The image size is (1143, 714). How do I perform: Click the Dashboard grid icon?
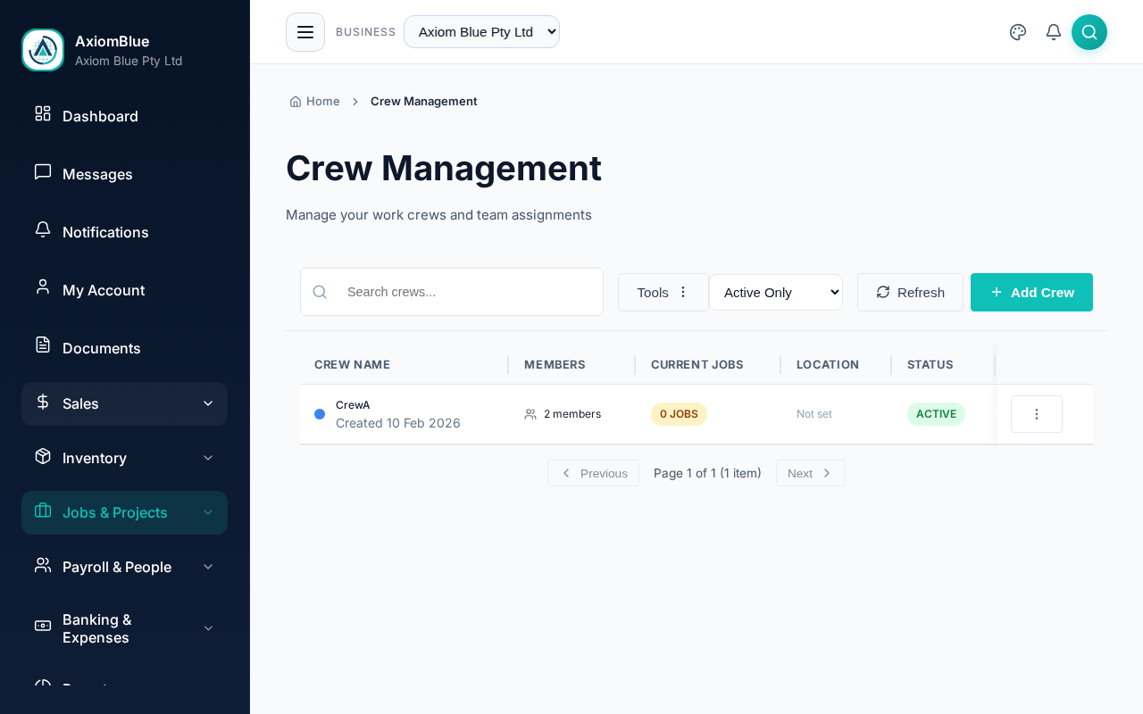pos(43,113)
